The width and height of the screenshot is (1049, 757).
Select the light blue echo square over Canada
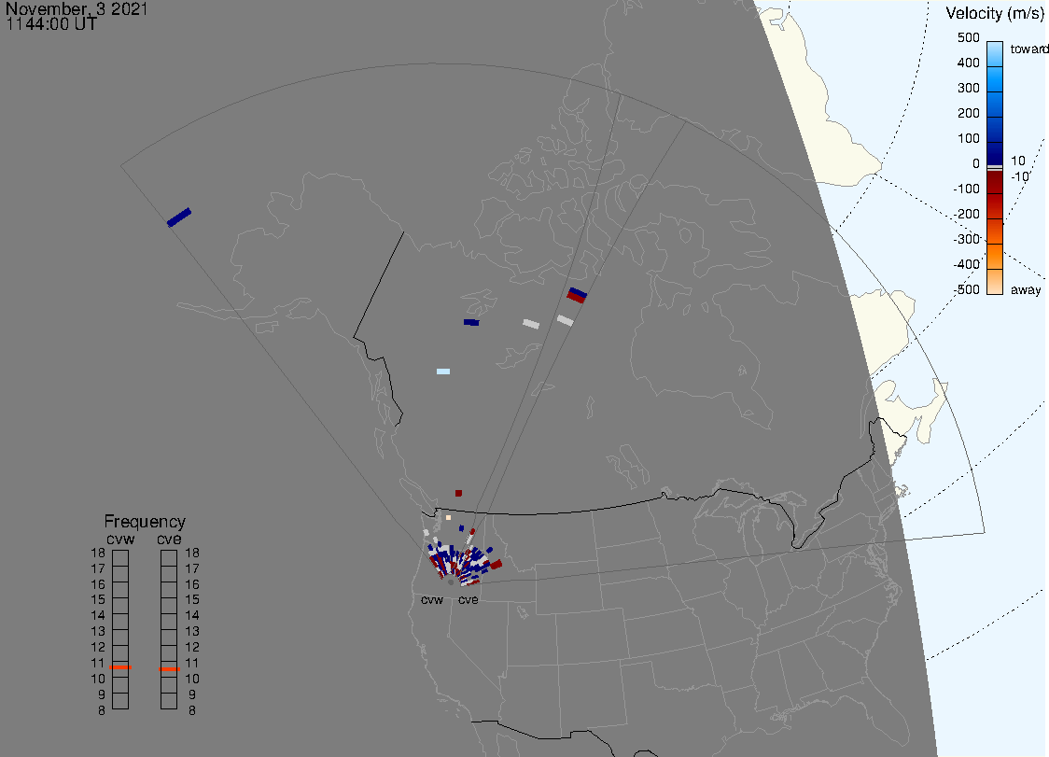coord(443,371)
